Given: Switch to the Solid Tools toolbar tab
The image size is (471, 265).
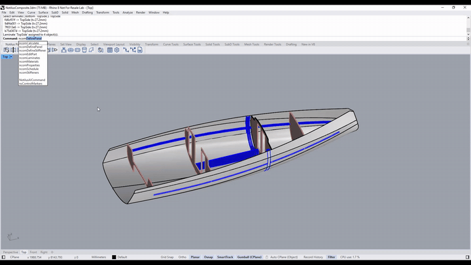Looking at the screenshot, I should tap(213, 44).
